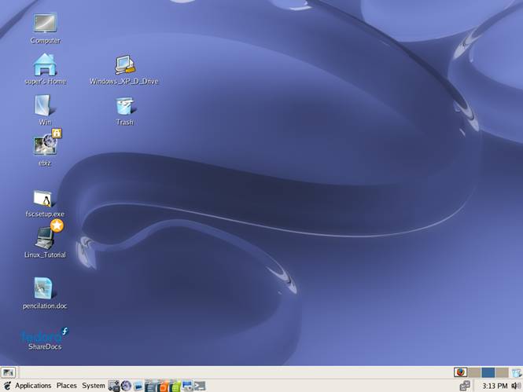Open the Computer desktop icon
This screenshot has width=523, height=392.
tap(45, 24)
